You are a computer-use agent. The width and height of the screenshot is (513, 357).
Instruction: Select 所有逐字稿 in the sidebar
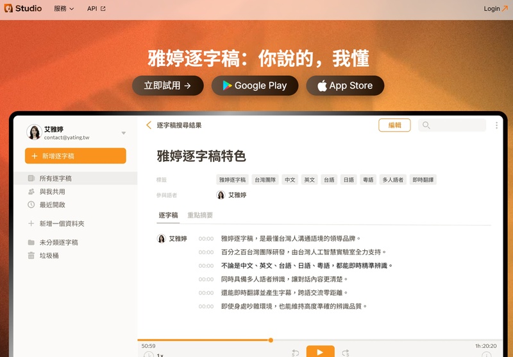(76, 178)
